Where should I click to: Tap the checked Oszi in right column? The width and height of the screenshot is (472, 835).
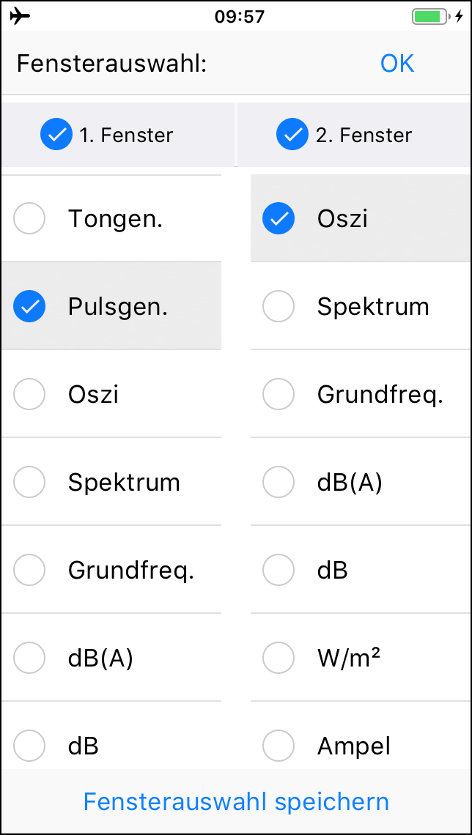[x=279, y=218]
